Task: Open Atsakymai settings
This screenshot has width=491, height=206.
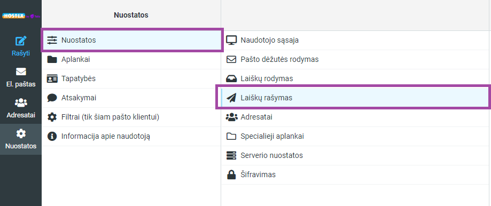Action: click(131, 98)
